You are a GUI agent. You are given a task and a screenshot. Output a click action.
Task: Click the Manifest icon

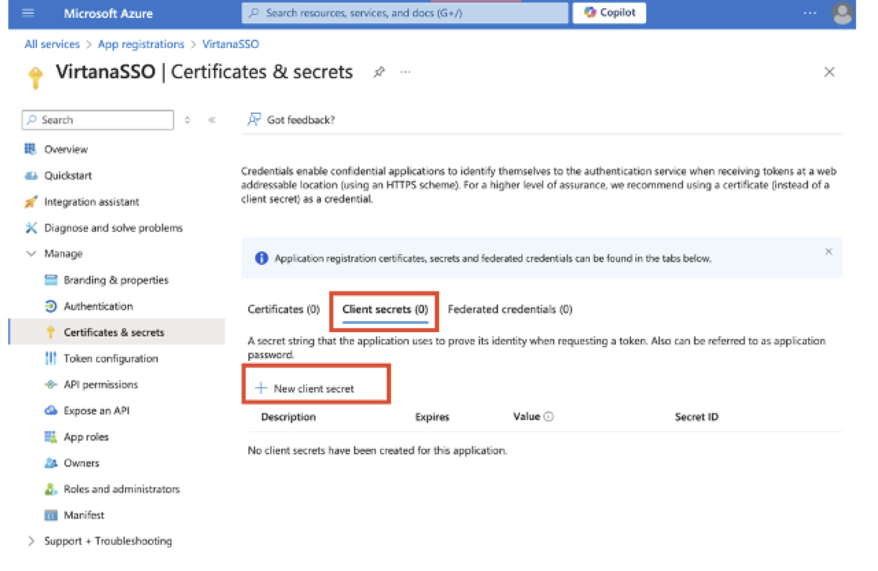(x=51, y=515)
